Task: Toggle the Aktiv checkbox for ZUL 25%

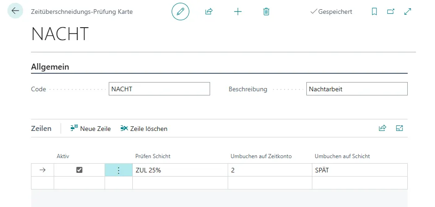Action: tap(79, 170)
